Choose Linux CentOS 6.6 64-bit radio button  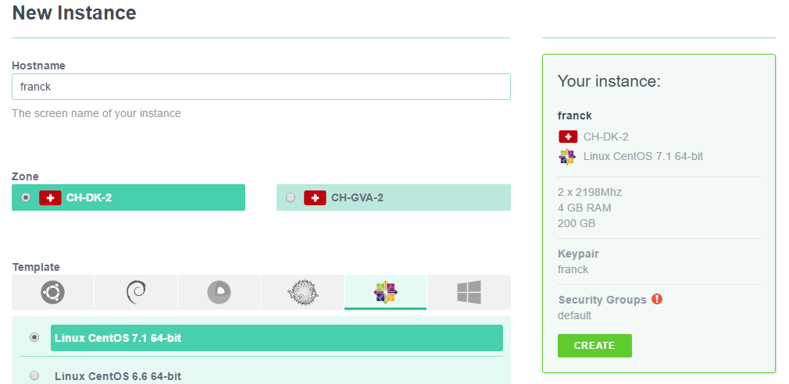34,375
